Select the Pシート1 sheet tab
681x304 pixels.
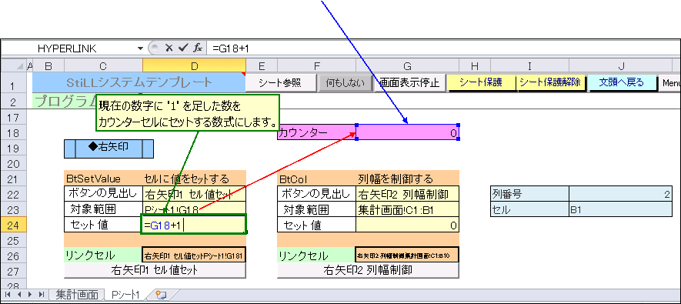125,295
